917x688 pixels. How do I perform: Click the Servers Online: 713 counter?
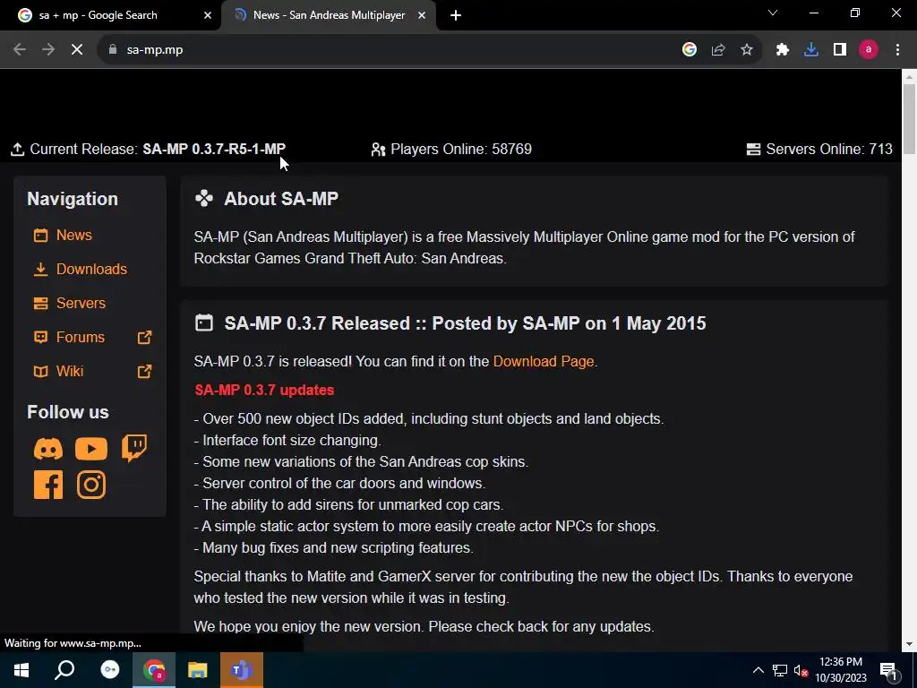(x=819, y=150)
